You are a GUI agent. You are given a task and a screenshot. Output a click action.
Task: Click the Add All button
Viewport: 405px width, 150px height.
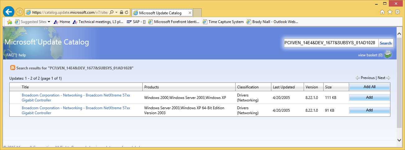coord(369,87)
